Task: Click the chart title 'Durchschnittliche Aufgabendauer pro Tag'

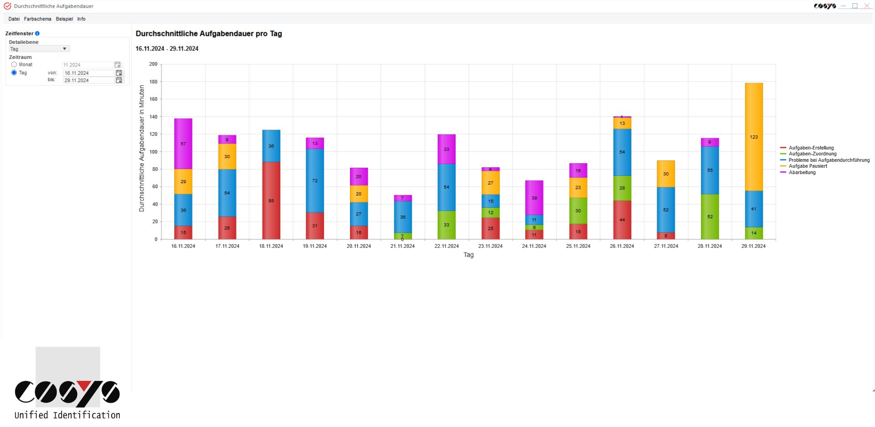Action: tap(209, 34)
